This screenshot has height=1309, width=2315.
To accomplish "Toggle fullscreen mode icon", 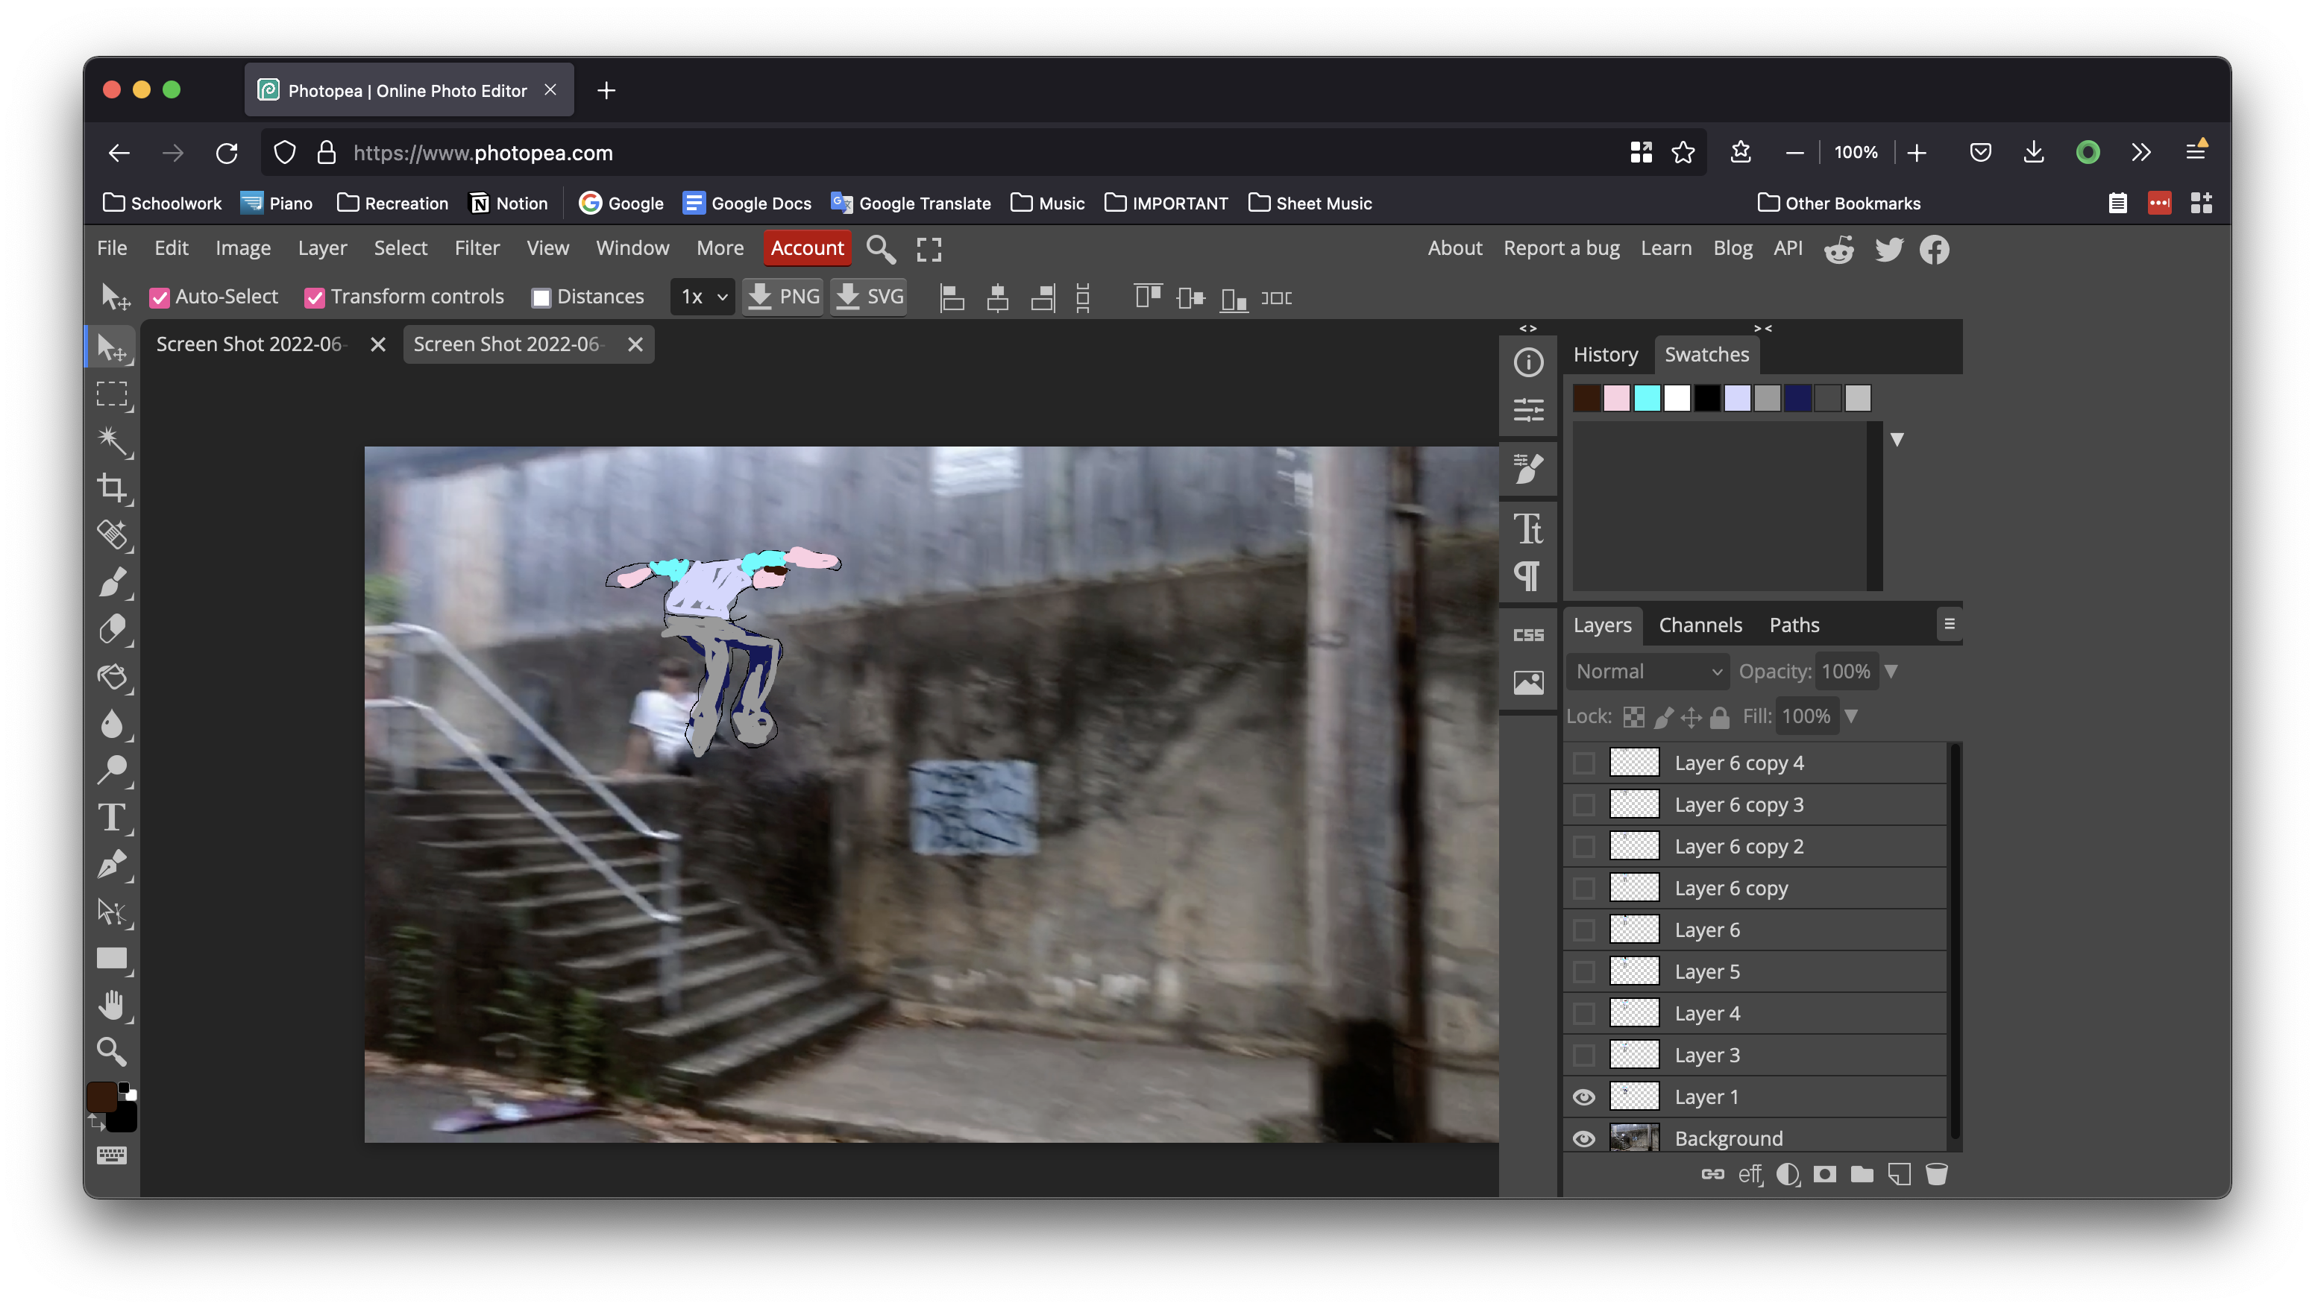I will click(x=929, y=249).
